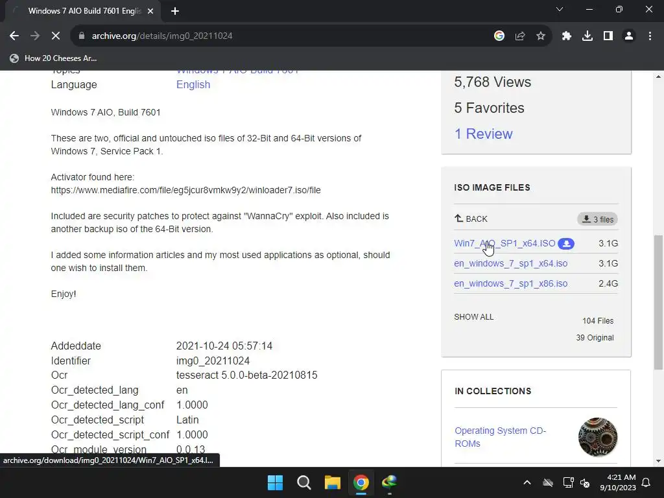Screen dimensions: 664x498
Task: Open the How 20 Cheeses bookmark
Action: point(53,58)
